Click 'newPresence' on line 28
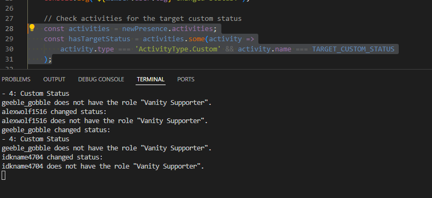Screen dimensions: 432x198 pyautogui.click(x=145, y=28)
